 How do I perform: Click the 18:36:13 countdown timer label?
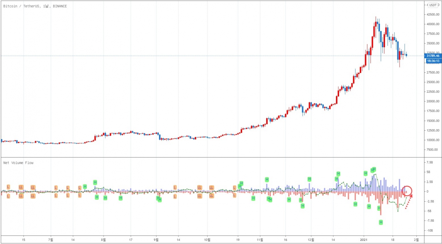[433, 61]
